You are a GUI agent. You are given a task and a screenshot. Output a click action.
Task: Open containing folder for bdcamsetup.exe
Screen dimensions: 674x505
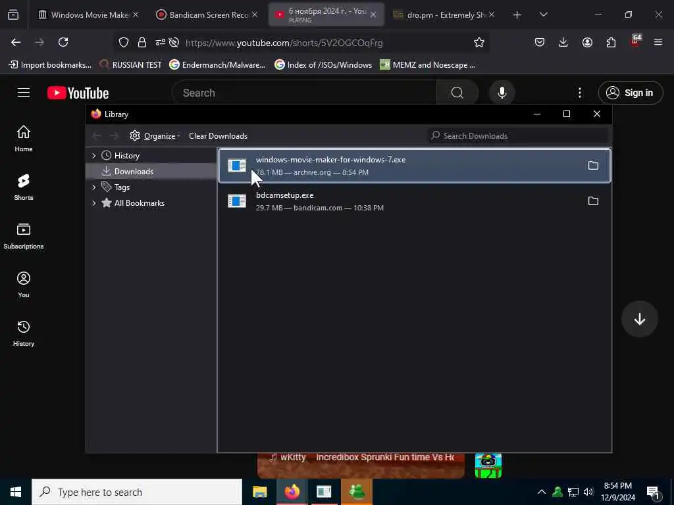pos(593,201)
